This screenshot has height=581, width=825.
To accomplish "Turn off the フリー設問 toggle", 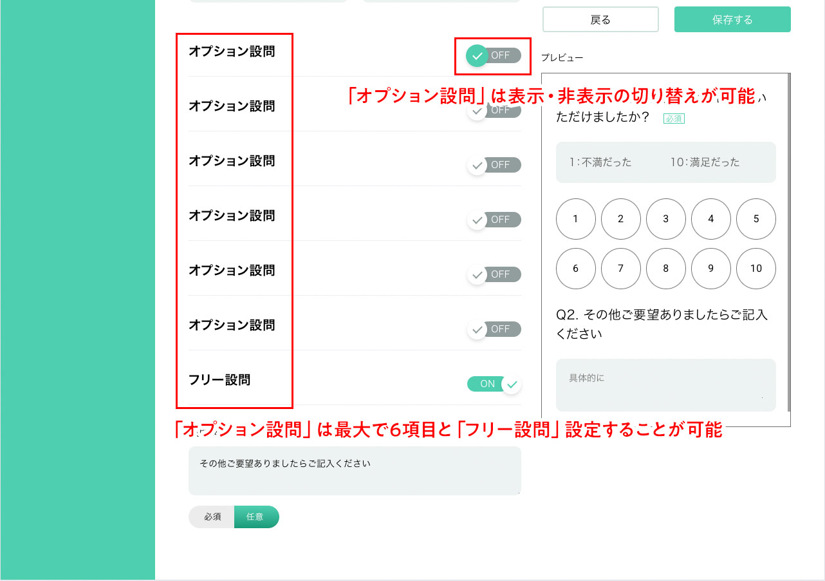I will tap(494, 384).
